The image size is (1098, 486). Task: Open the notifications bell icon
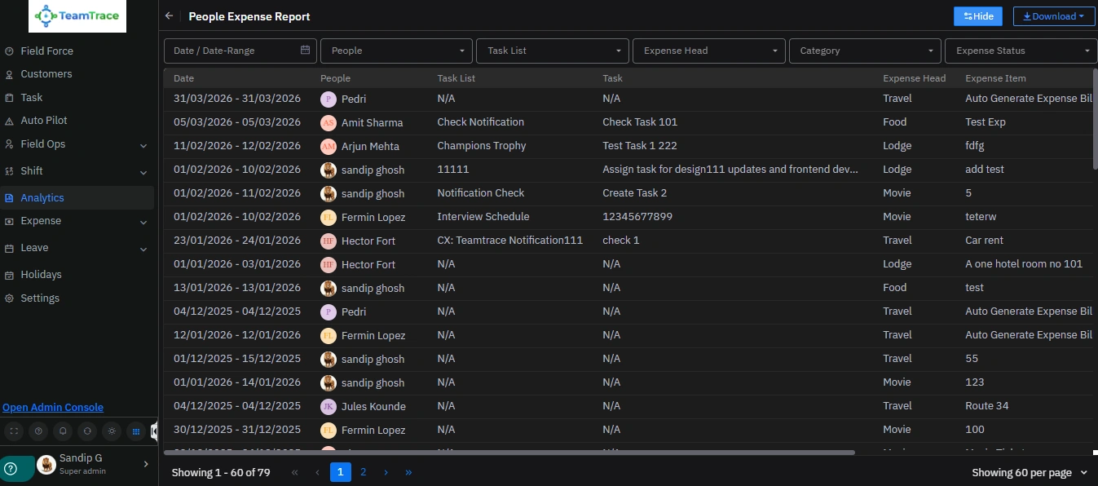click(x=62, y=431)
